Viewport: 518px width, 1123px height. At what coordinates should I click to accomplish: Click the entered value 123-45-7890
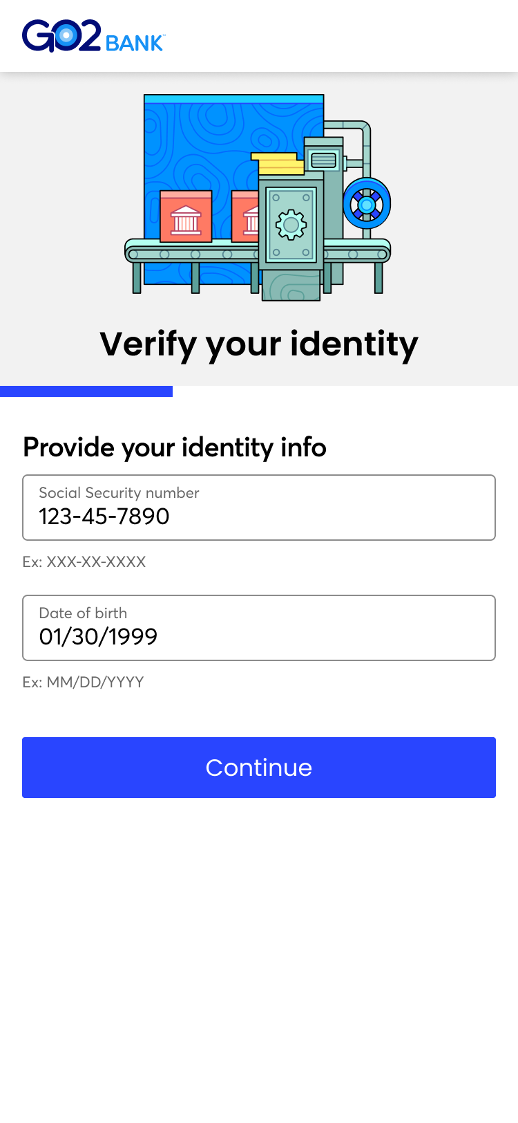(104, 517)
